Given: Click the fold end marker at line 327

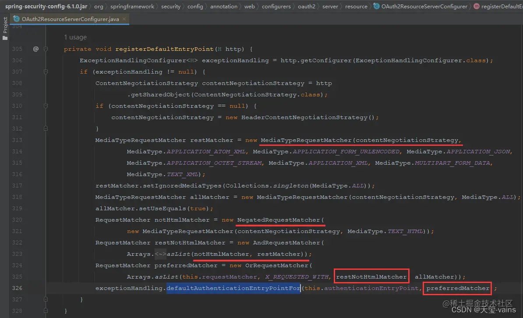Looking at the screenshot, I should [46, 299].
